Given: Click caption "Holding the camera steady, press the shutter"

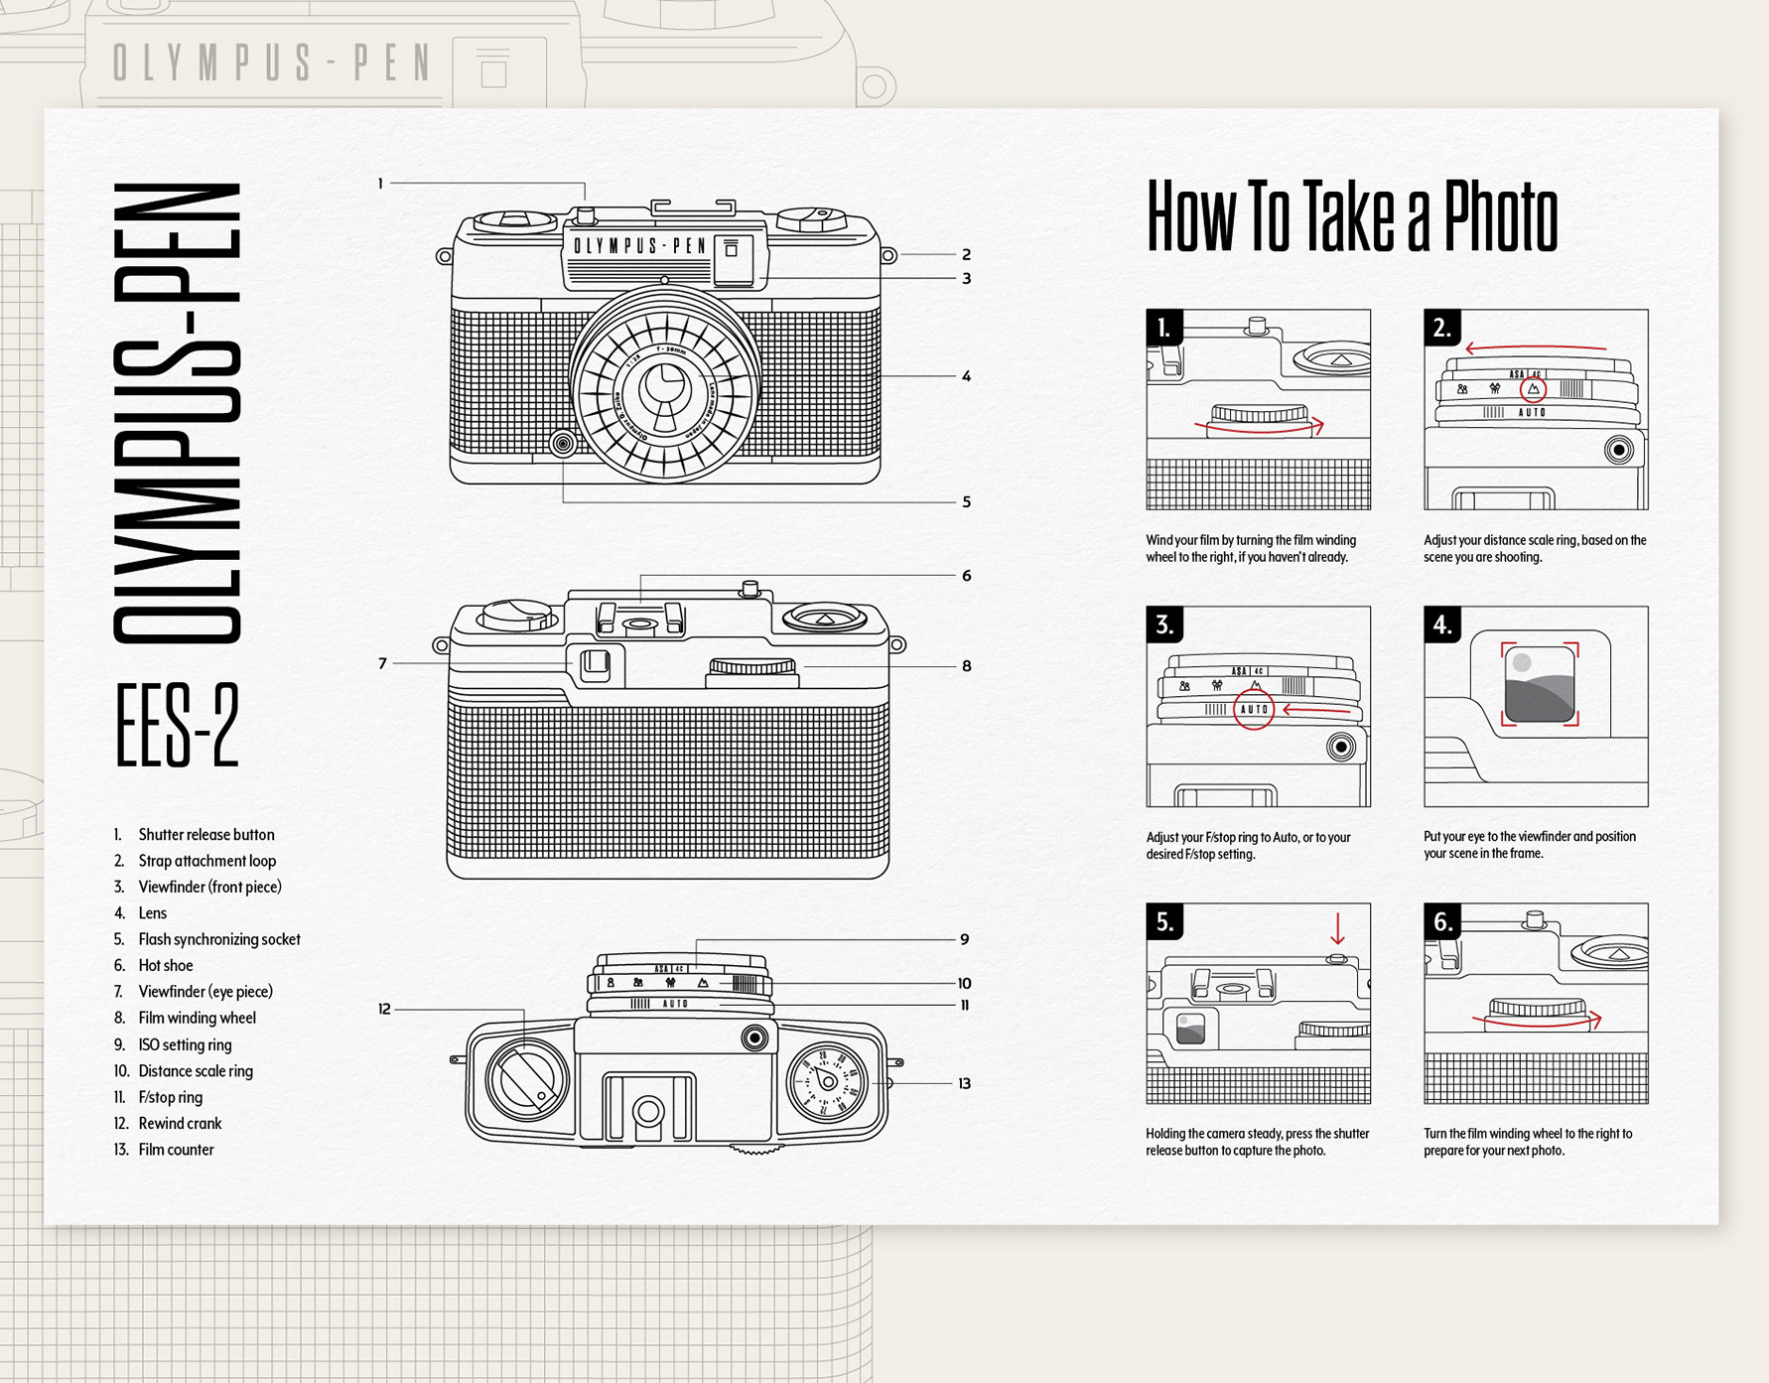Looking at the screenshot, I should [x=1258, y=1142].
